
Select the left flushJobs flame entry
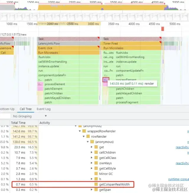tap(68, 57)
